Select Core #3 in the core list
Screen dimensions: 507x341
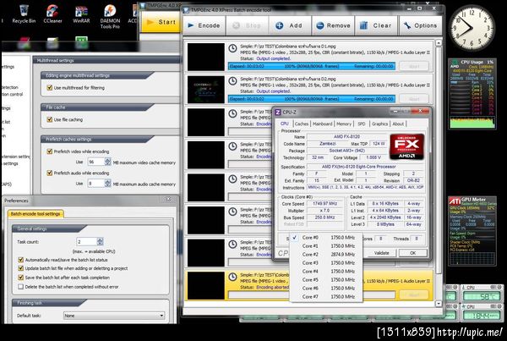pos(326,262)
